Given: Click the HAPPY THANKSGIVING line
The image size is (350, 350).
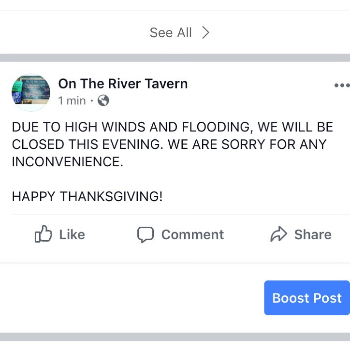Looking at the screenshot, I should [x=87, y=196].
